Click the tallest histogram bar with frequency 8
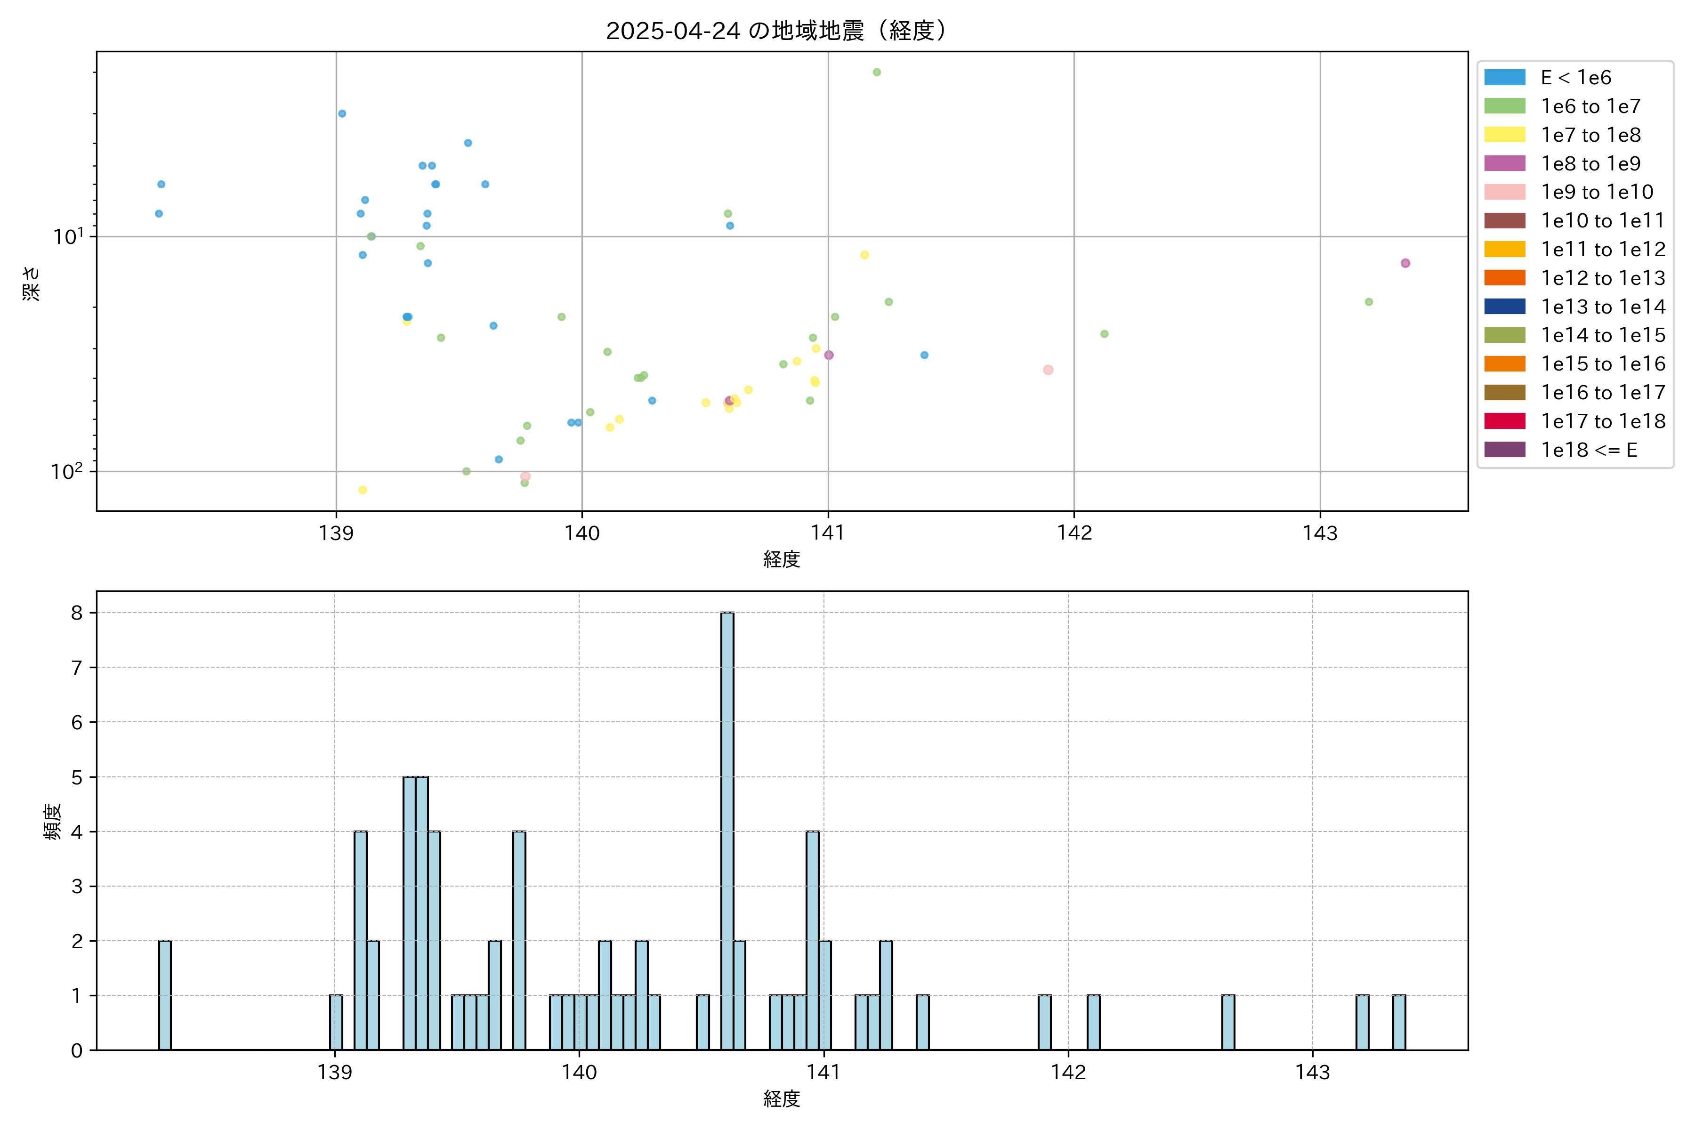 point(727,829)
